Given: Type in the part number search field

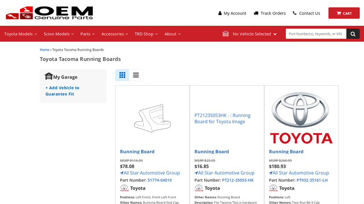Looking at the screenshot, I should pos(316,34).
